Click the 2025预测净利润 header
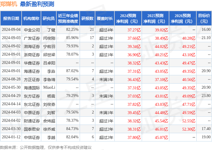The height and width of the screenshot is (150, 212). [155, 19]
